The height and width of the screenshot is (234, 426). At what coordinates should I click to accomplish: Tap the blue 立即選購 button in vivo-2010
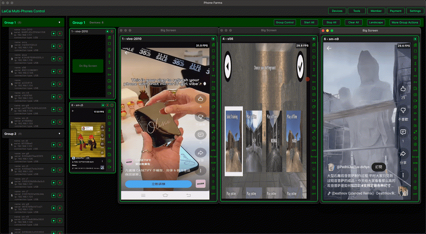pos(158,184)
